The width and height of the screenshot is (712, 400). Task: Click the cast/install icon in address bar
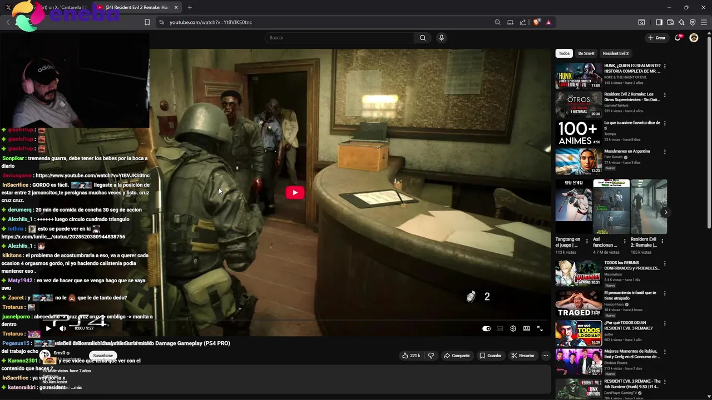[x=510, y=22]
